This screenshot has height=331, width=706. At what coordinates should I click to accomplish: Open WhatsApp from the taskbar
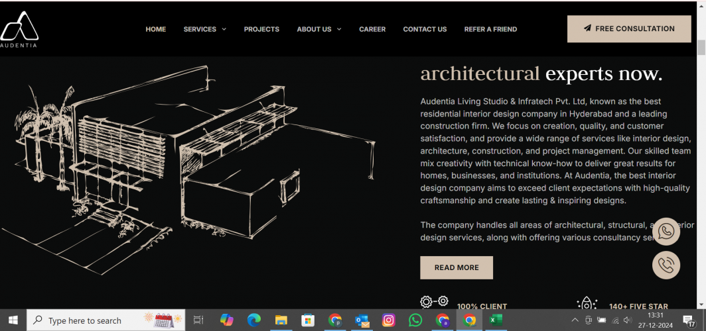(x=415, y=320)
